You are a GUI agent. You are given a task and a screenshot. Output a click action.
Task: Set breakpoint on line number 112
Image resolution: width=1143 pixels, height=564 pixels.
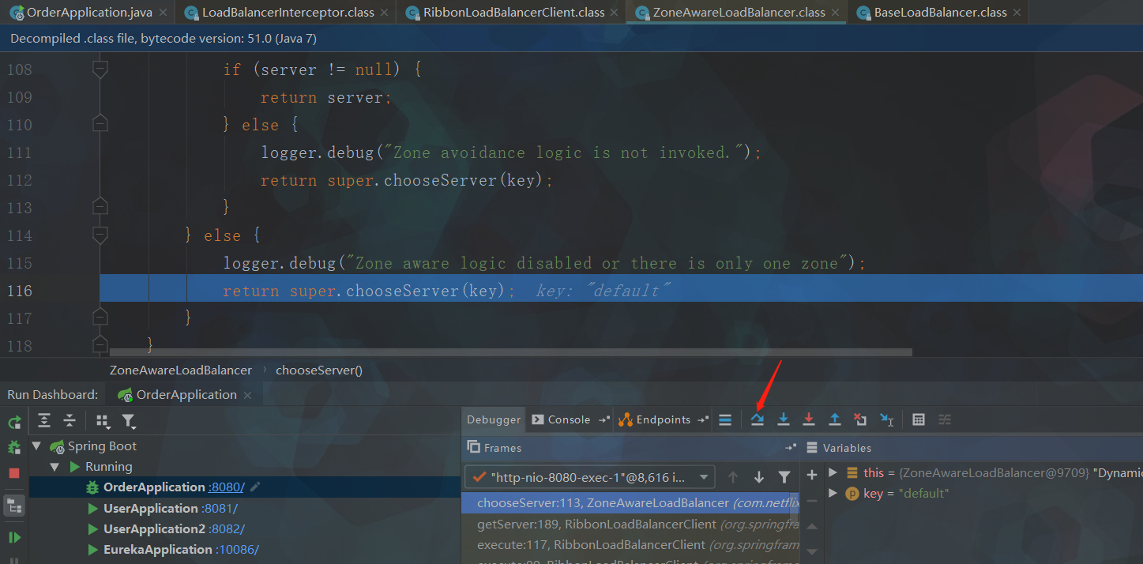coord(19,180)
